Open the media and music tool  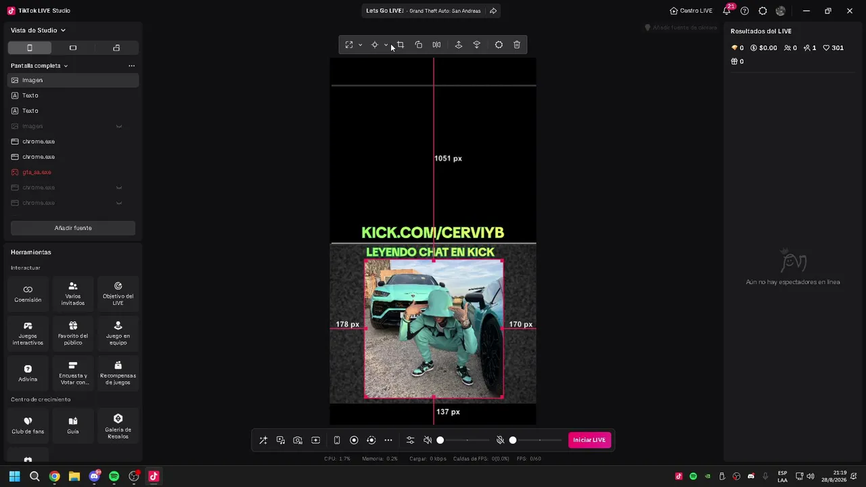(x=281, y=440)
